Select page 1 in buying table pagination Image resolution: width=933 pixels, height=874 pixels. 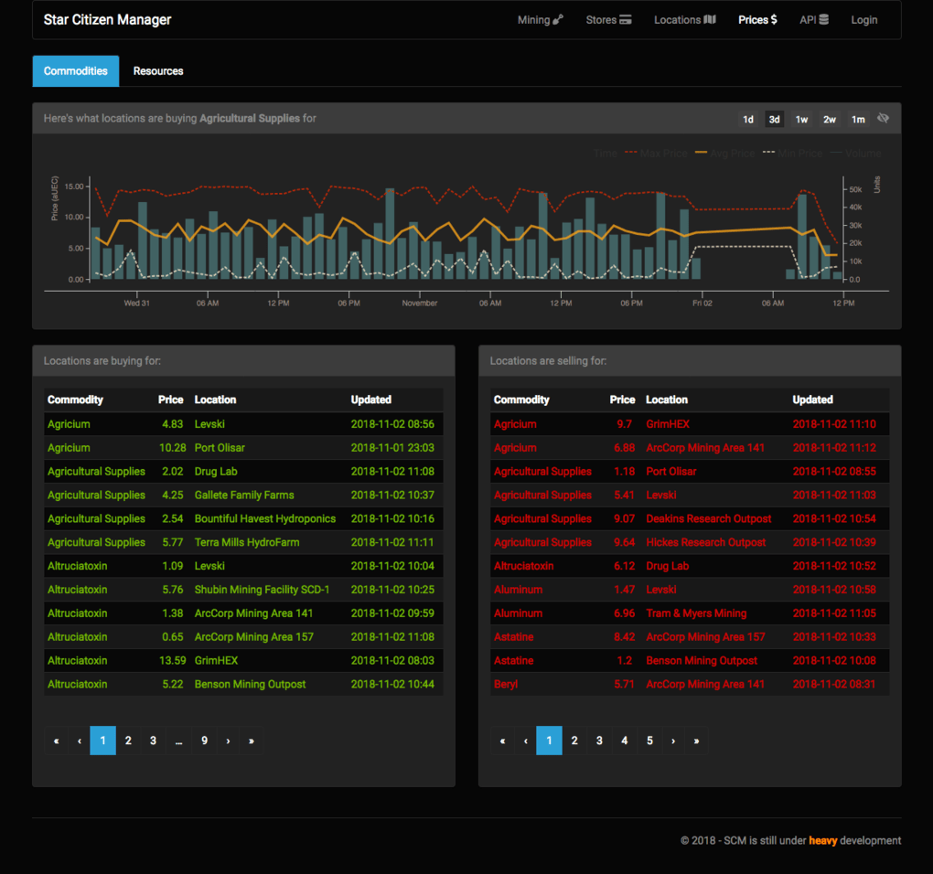(103, 741)
